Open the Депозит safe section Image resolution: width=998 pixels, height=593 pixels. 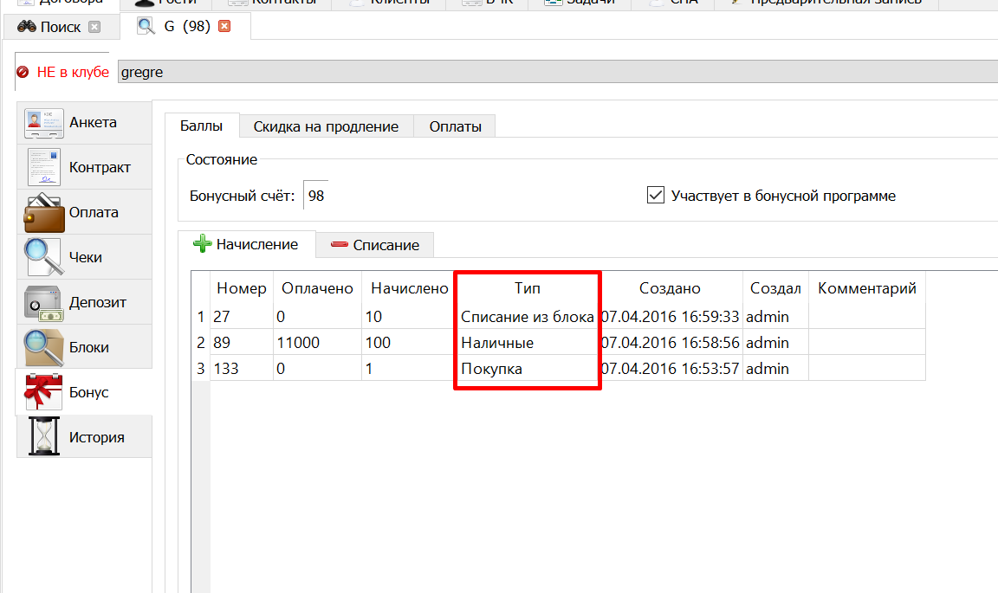pyautogui.click(x=84, y=302)
